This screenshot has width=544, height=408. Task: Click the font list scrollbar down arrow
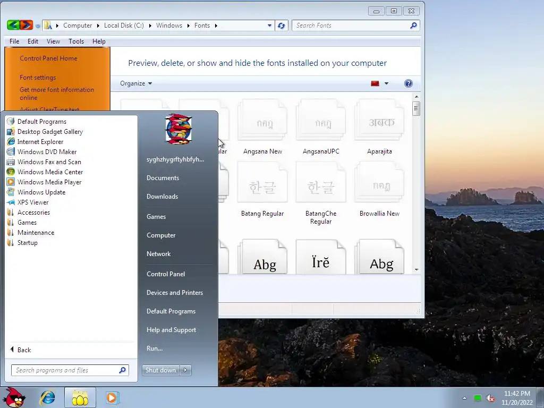click(416, 269)
